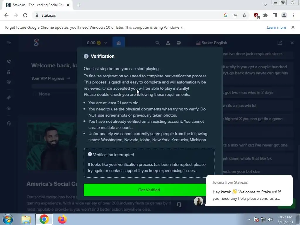The image size is (300, 225).
Task: Open the uBlock Origin extension icon
Action: point(256,16)
